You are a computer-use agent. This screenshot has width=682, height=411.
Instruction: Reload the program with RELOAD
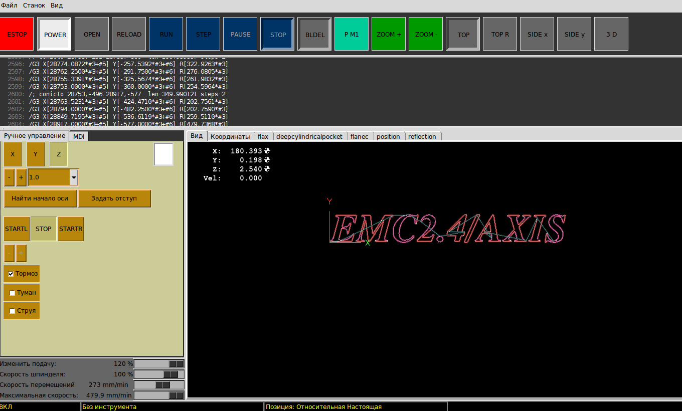[129, 34]
